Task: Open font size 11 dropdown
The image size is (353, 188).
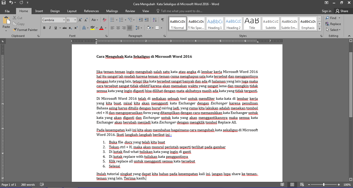Action: click(75, 20)
